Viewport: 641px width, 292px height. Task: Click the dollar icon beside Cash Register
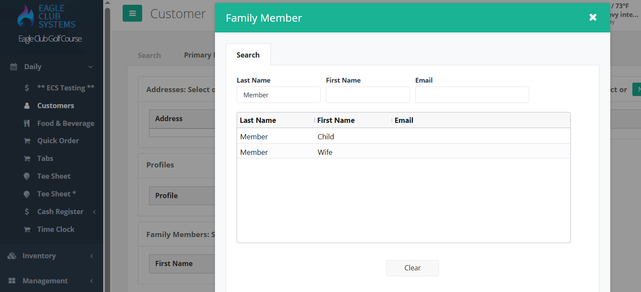tap(27, 212)
